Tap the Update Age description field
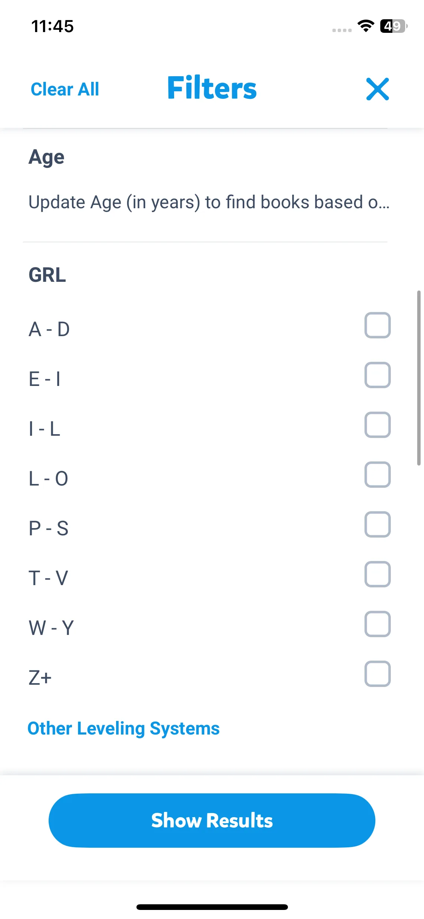 [209, 202]
